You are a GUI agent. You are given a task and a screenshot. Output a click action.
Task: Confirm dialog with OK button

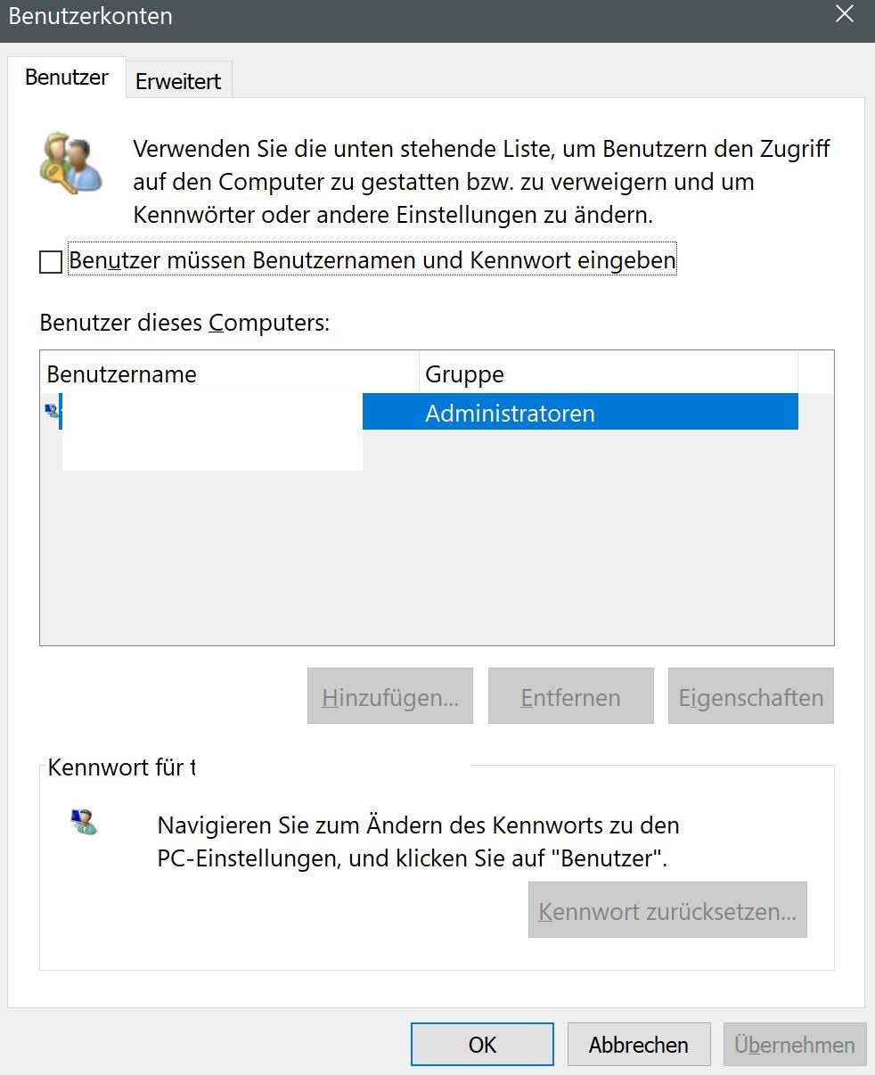point(482,1044)
